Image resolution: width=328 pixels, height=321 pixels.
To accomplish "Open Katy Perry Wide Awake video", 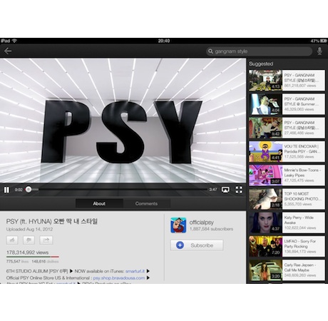I will [x=287, y=223].
